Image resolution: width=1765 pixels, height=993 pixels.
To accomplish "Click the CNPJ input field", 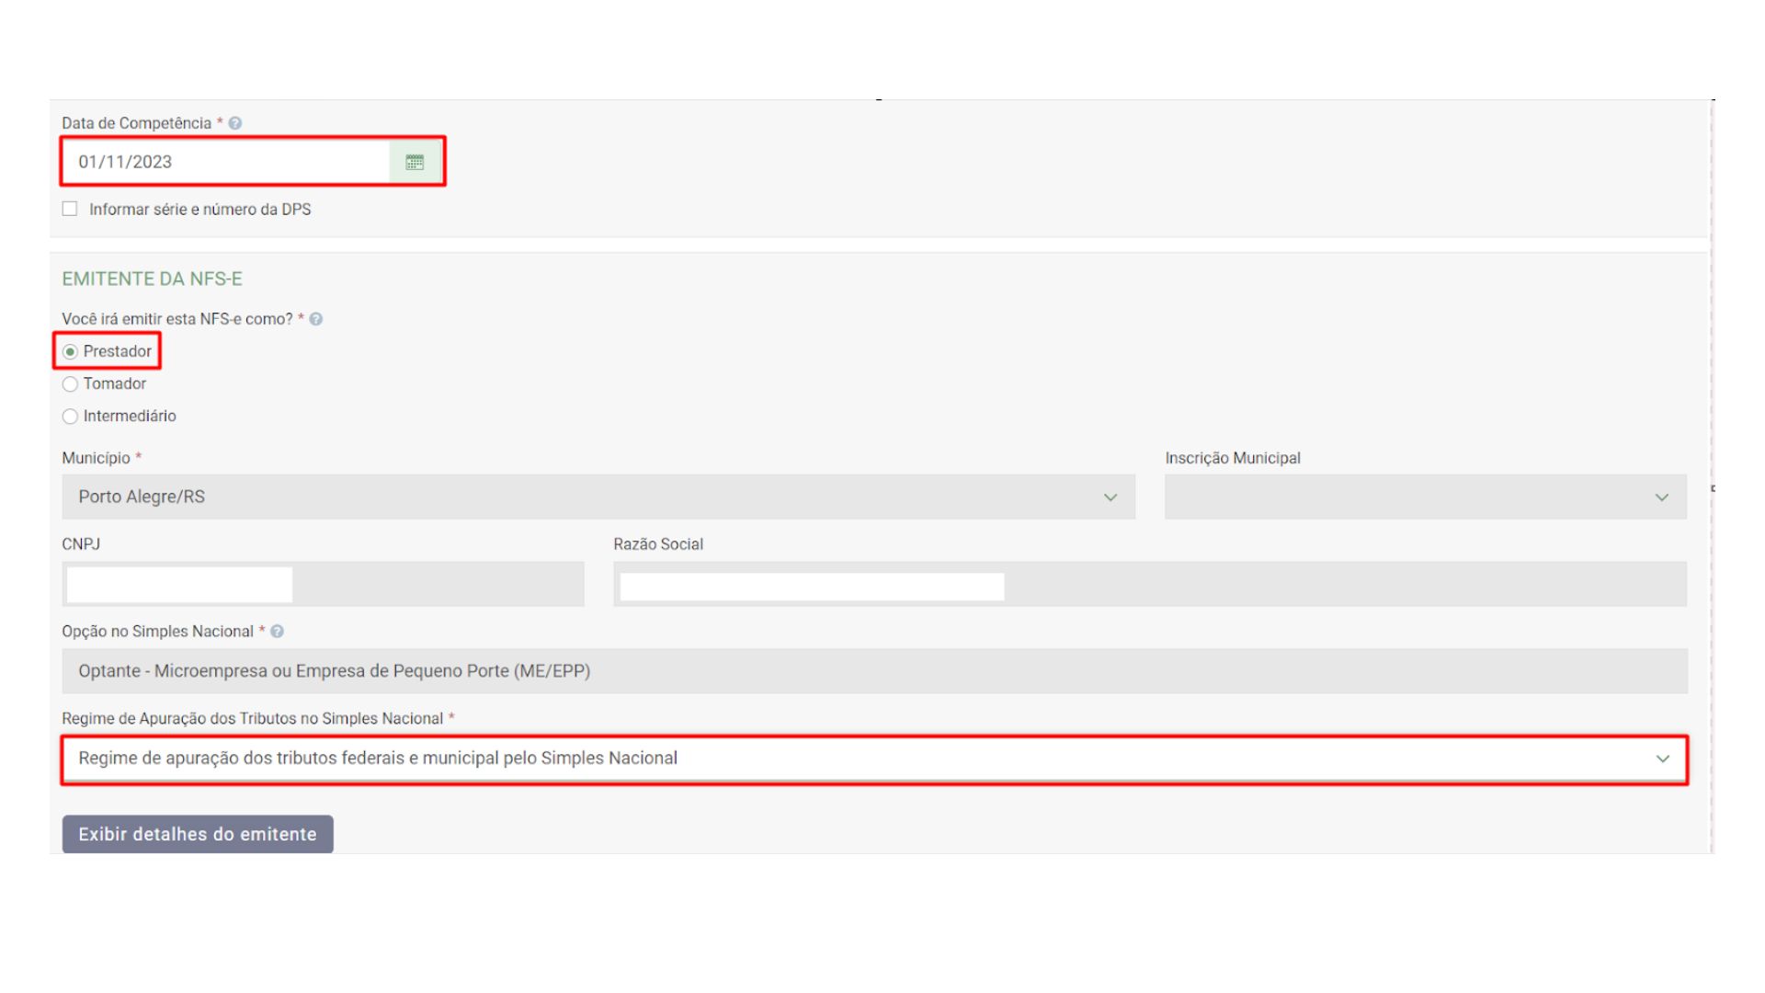I will [322, 585].
